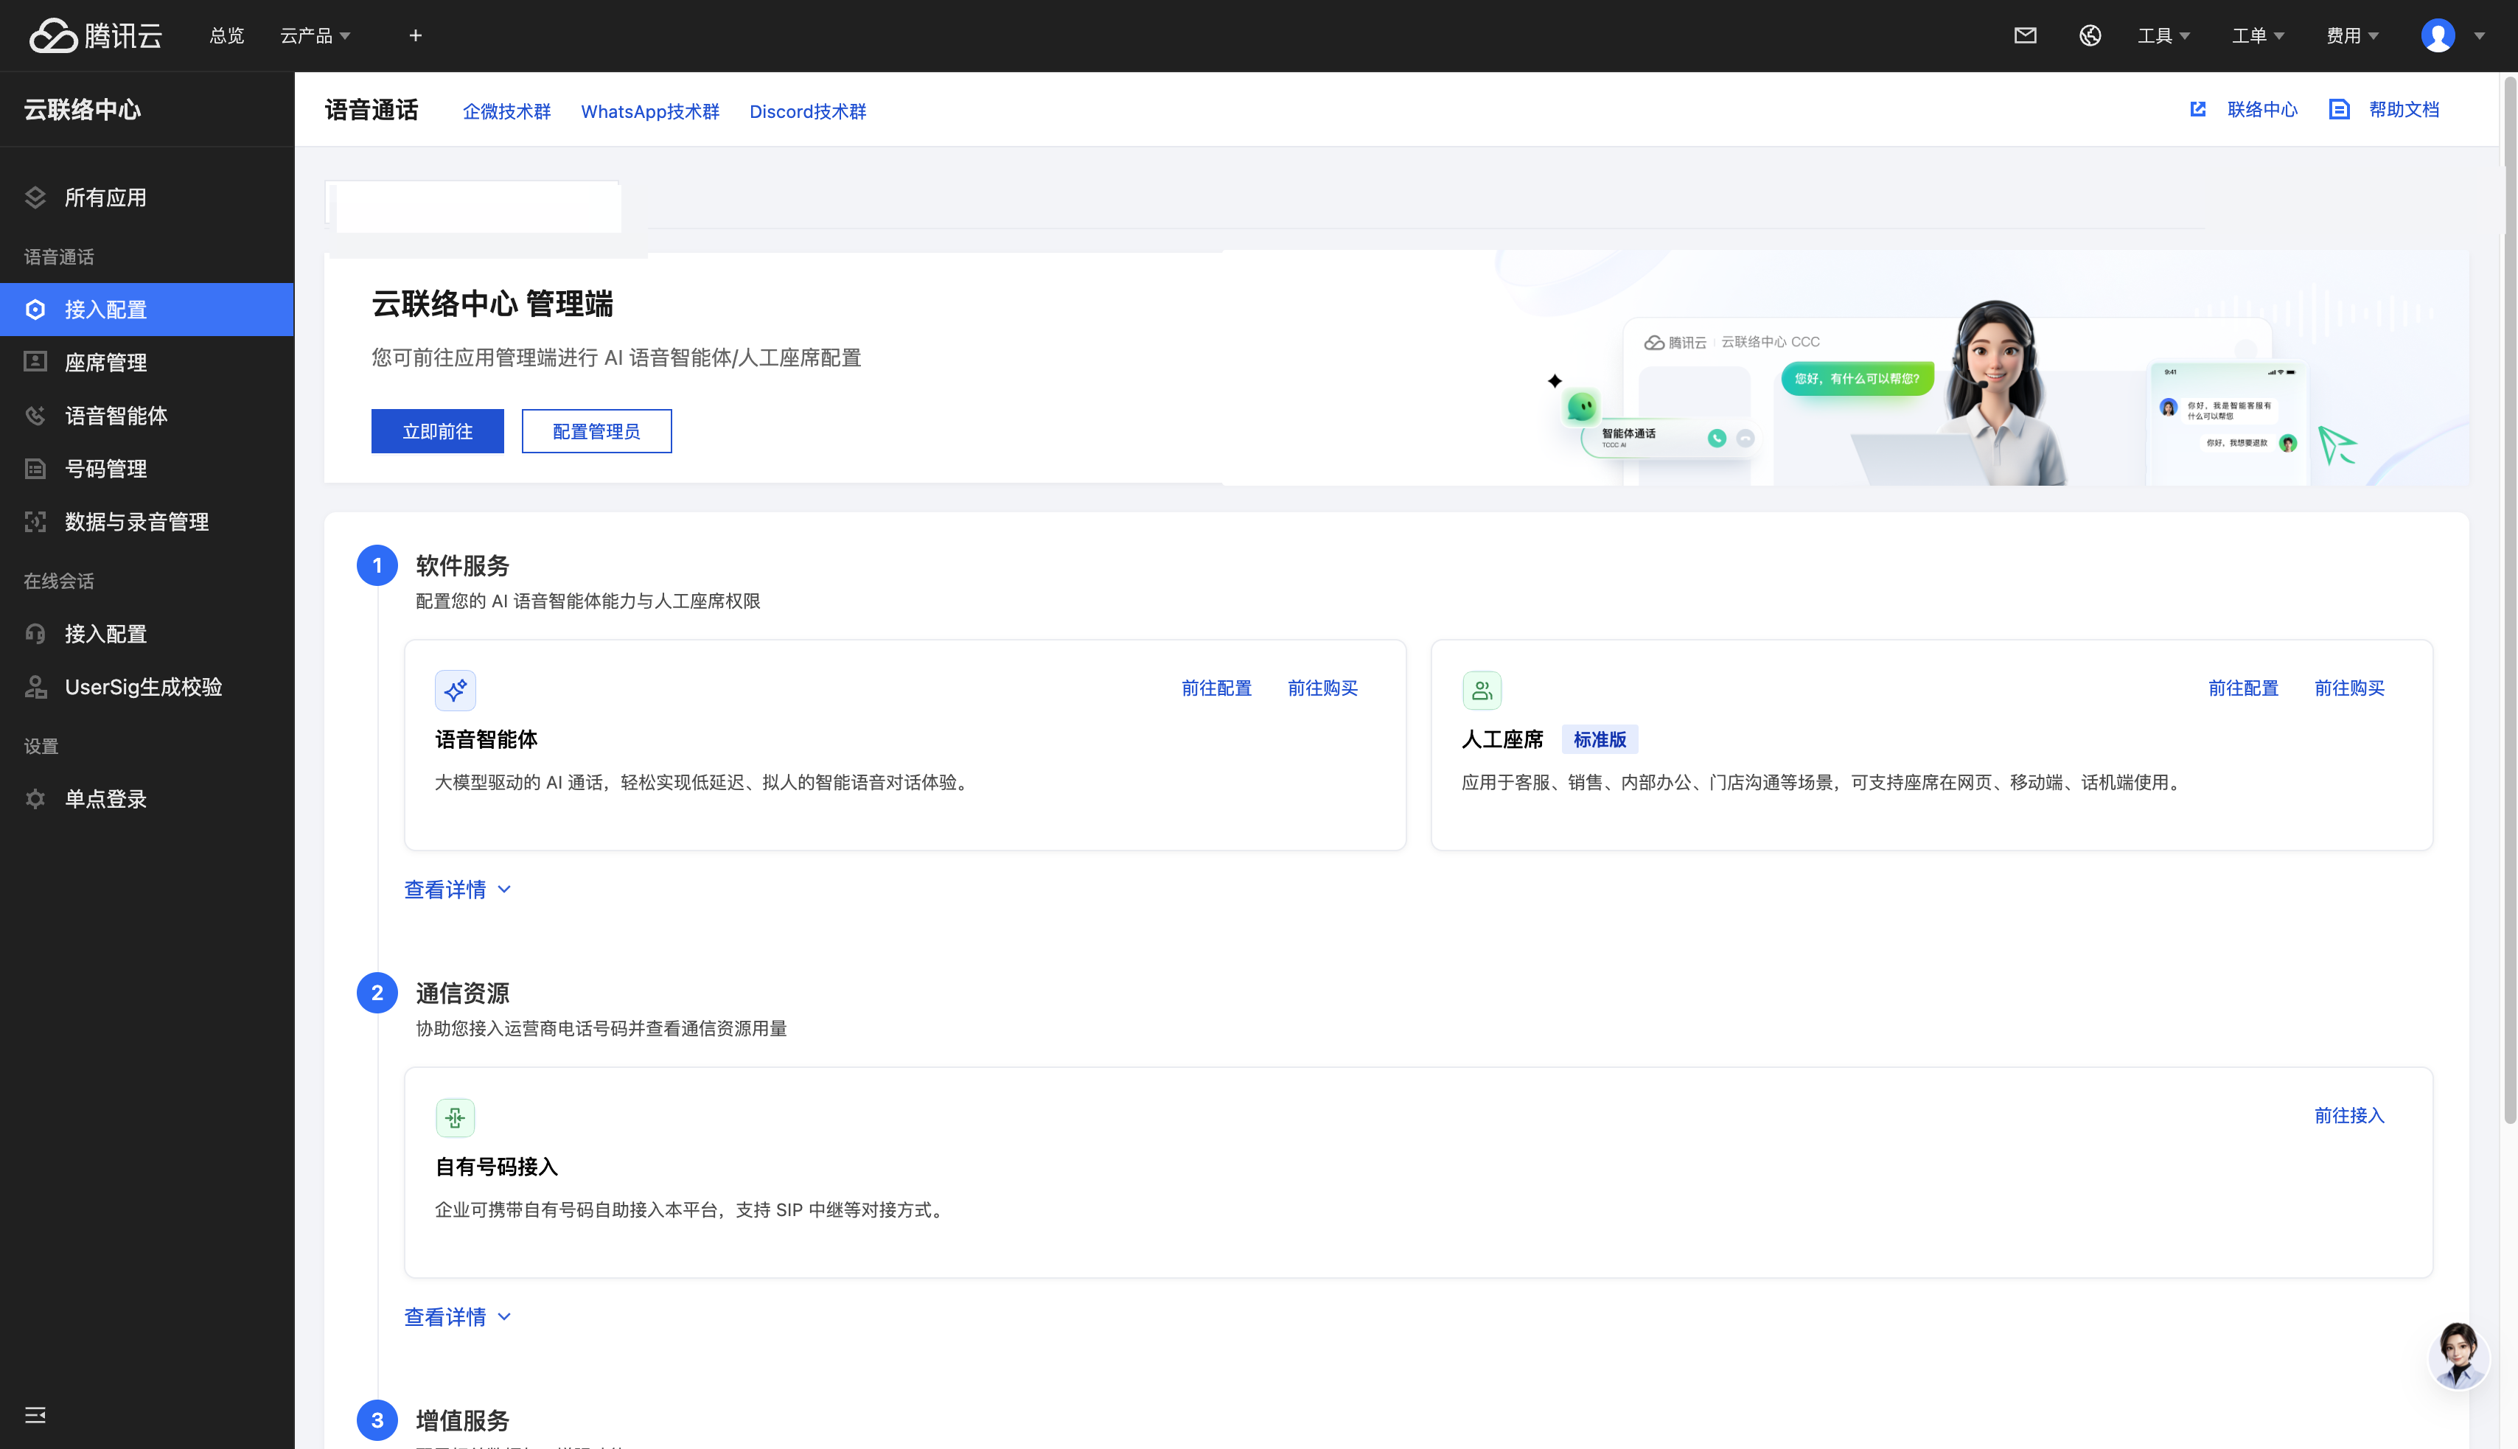This screenshot has width=2518, height=1449.
Task: Click the 配置管理员 button
Action: 596,431
